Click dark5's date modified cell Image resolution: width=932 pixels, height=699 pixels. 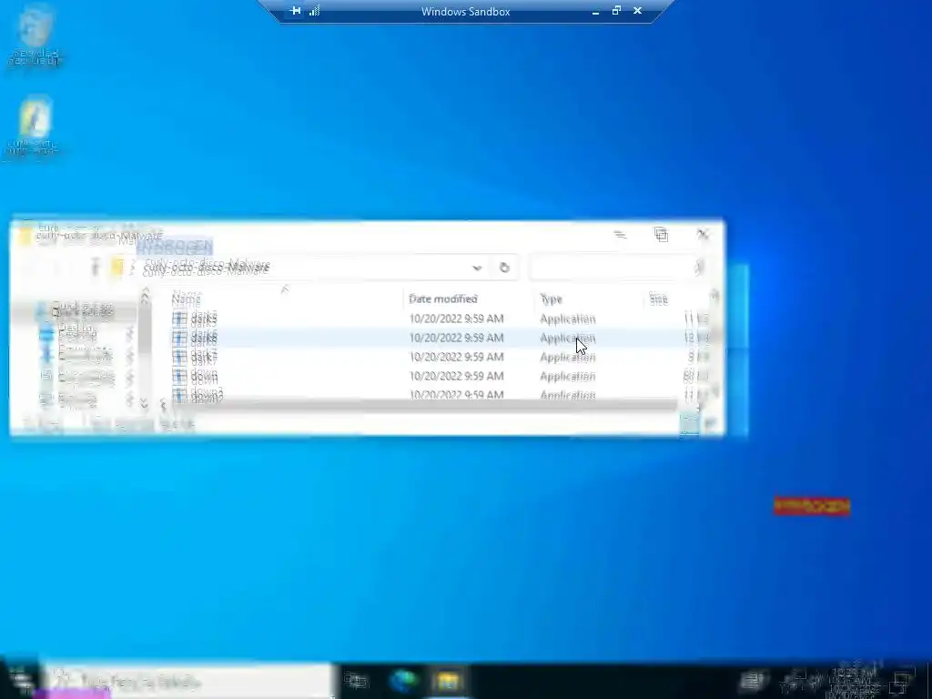pyautogui.click(x=456, y=319)
